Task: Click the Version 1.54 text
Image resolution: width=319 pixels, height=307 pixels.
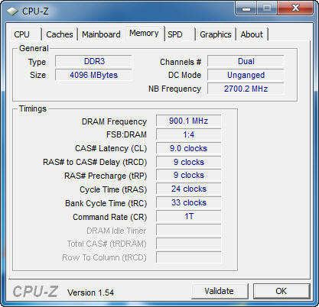Action: (x=90, y=292)
